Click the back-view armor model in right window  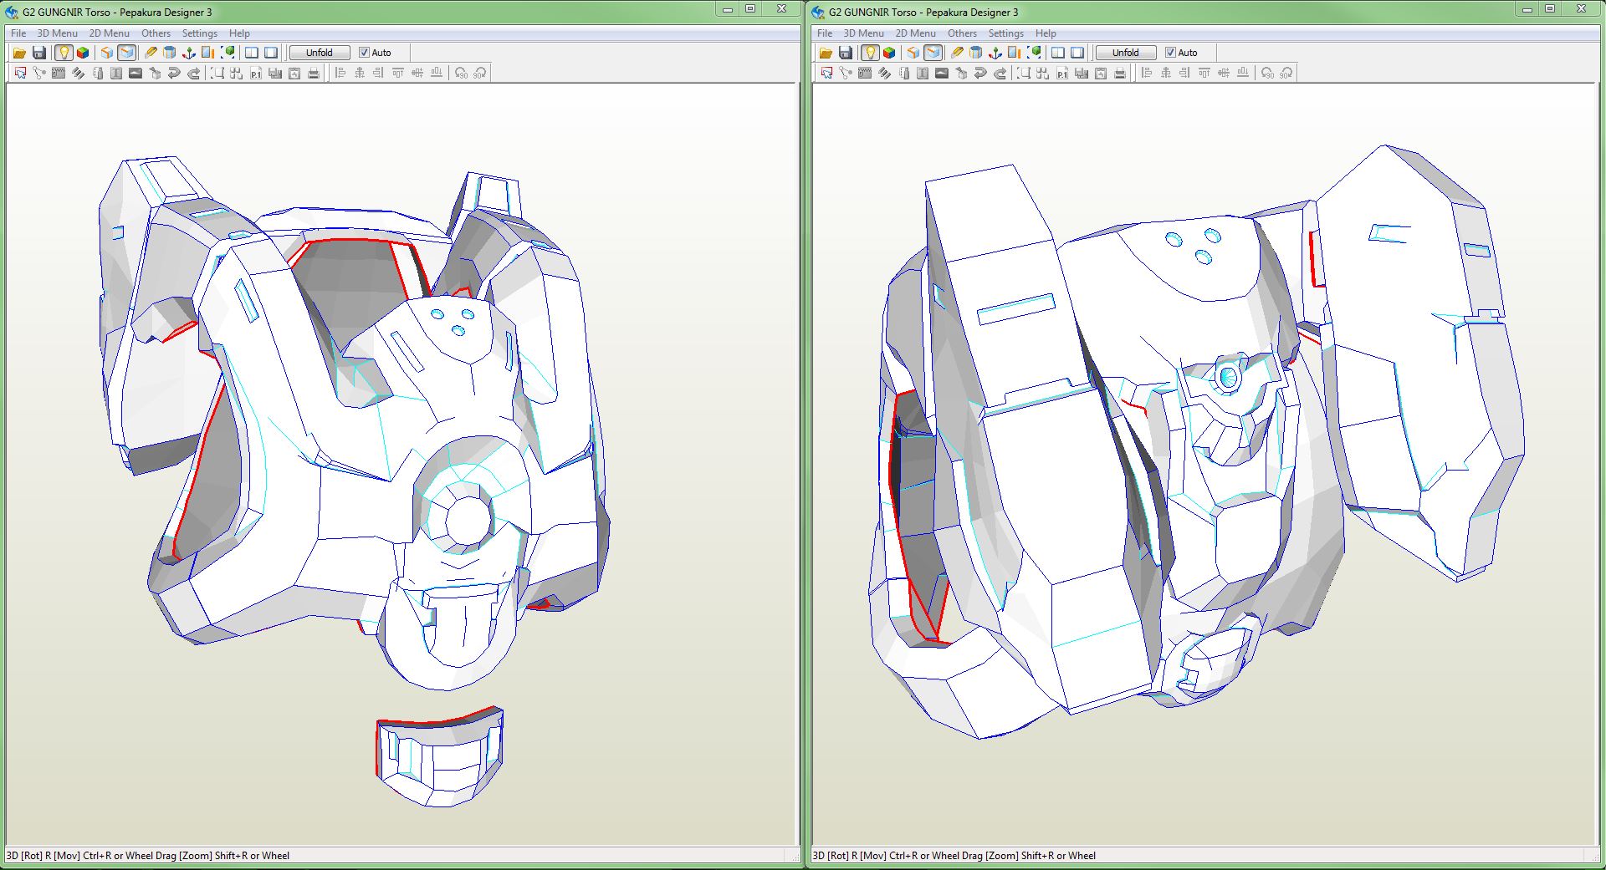1196,443
